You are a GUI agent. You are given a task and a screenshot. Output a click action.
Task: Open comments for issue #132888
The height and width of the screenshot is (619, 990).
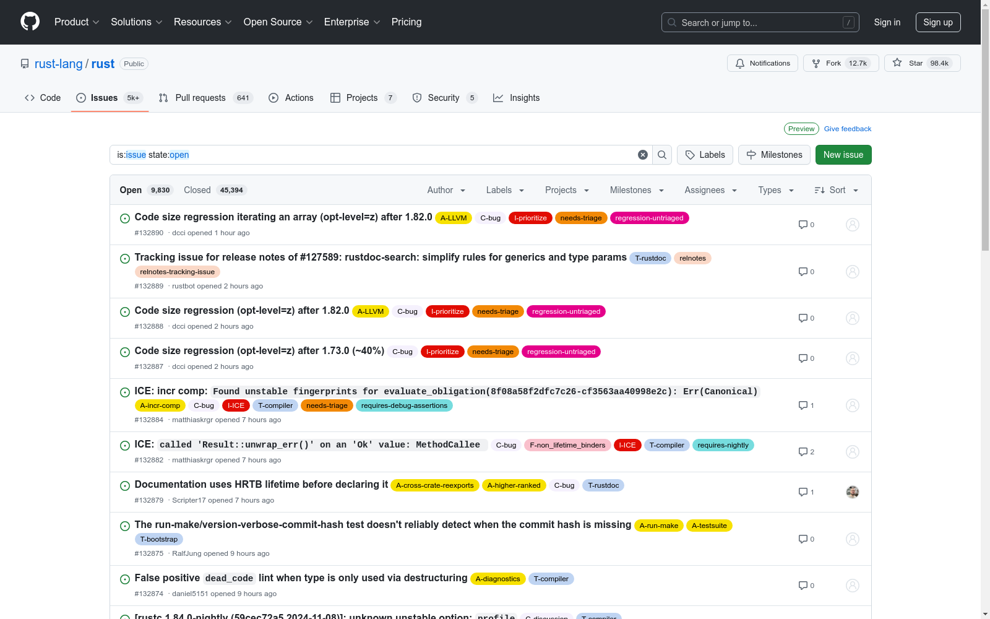(x=806, y=318)
